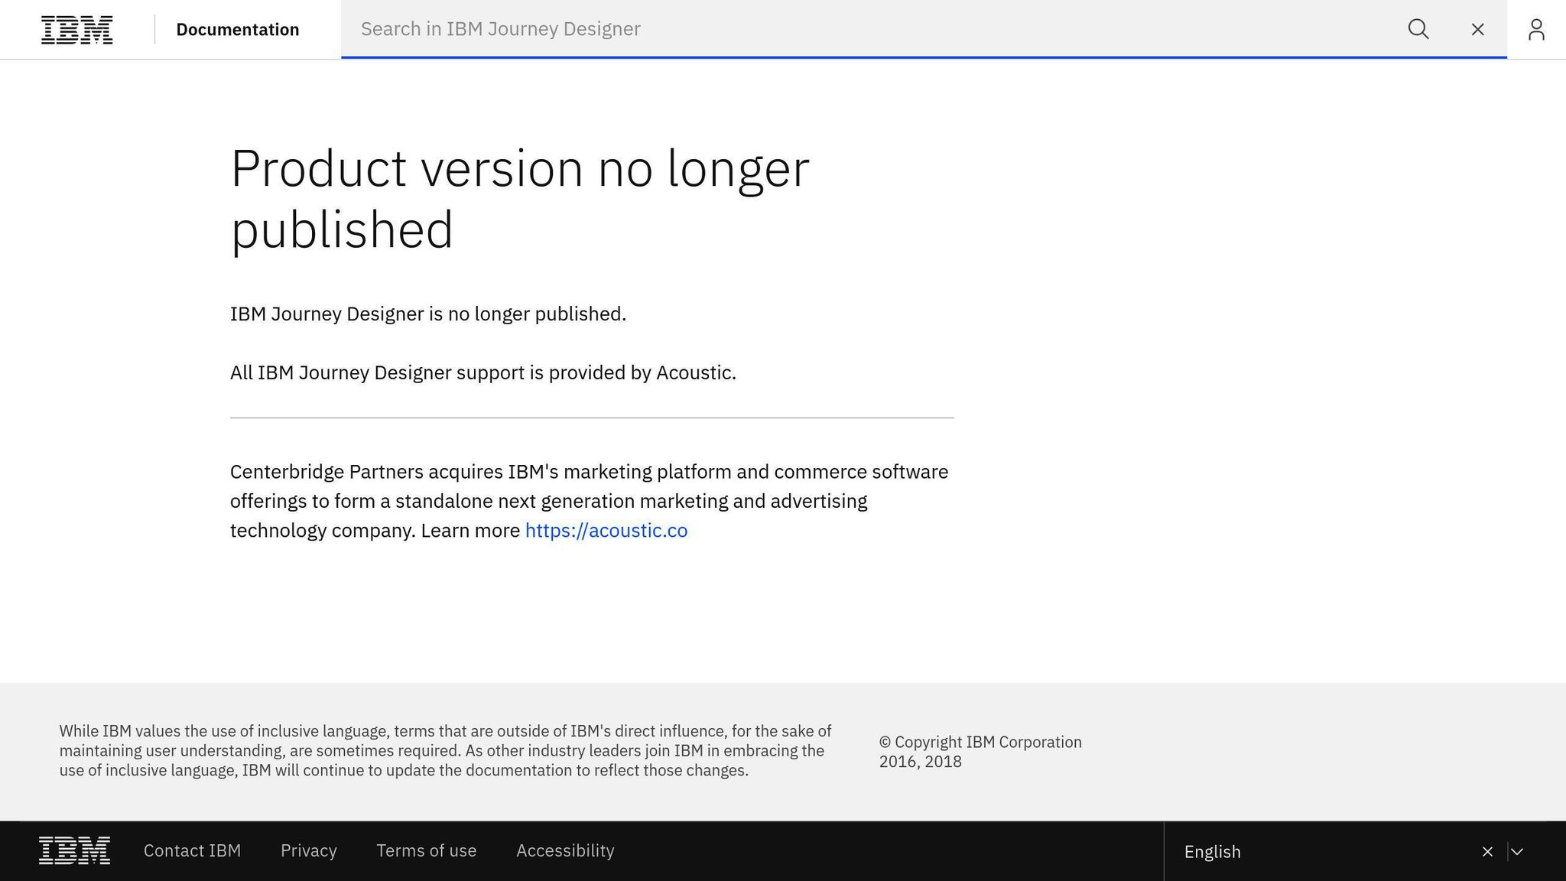The height and width of the screenshot is (881, 1566).
Task: Select the person avatar icon at top right
Action: click(x=1536, y=29)
